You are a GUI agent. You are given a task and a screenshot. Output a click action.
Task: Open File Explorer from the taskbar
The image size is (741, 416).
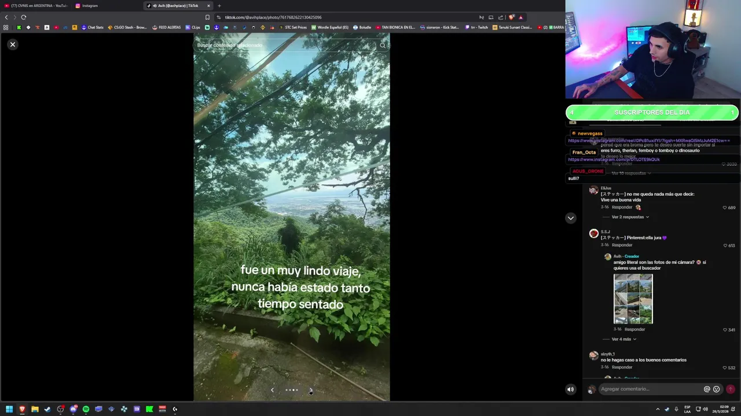(35, 409)
